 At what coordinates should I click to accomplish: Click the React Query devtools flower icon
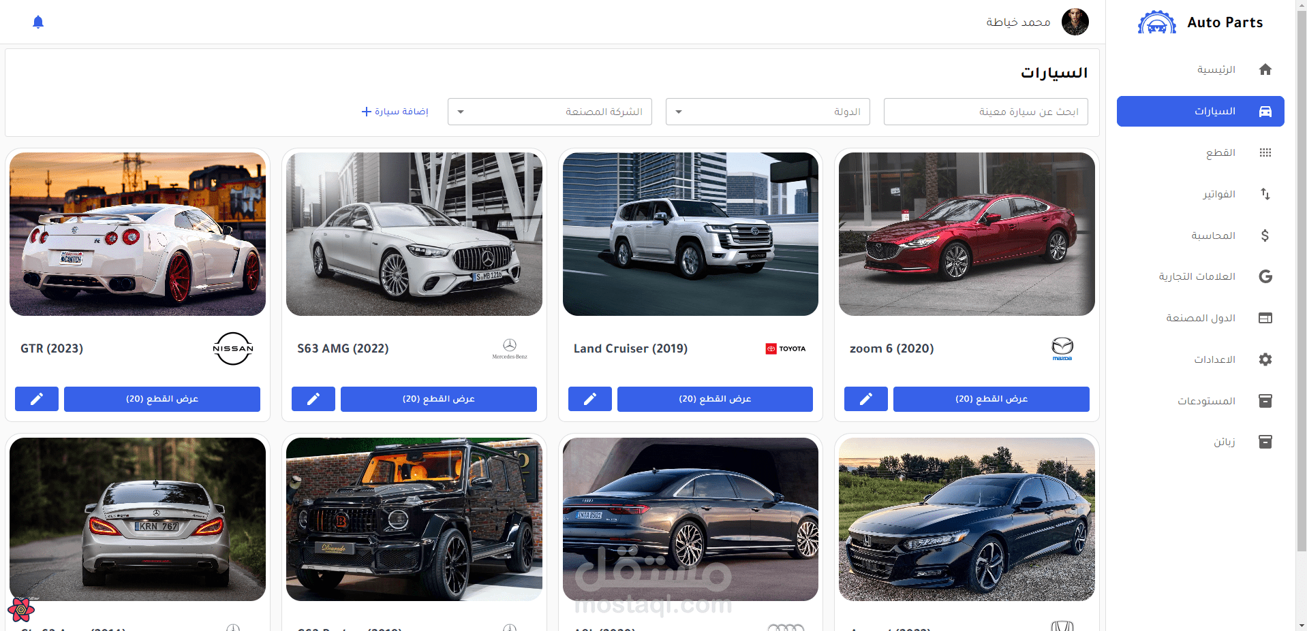pos(21,610)
